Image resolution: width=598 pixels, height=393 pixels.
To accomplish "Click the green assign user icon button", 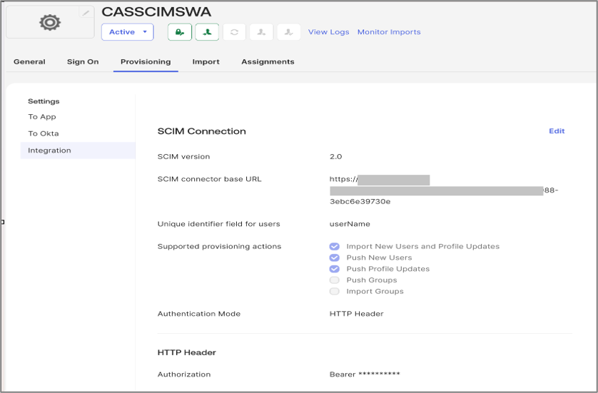I will point(207,32).
